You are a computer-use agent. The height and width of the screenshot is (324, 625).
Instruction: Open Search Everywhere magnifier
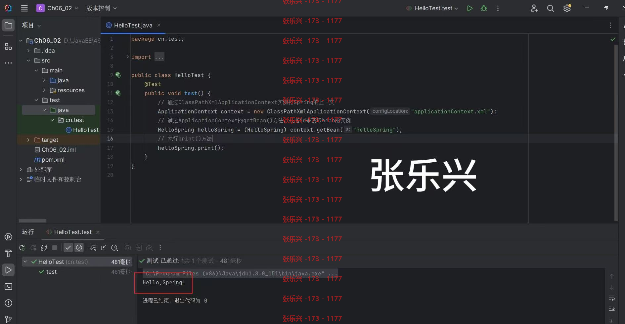coord(551,8)
